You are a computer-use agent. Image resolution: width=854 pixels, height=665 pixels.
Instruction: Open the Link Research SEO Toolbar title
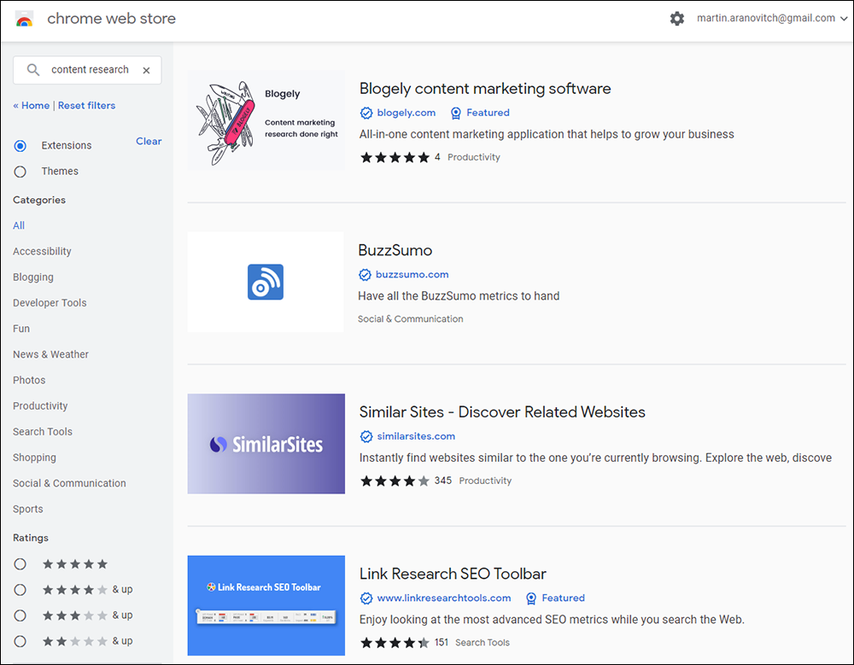pyautogui.click(x=453, y=574)
